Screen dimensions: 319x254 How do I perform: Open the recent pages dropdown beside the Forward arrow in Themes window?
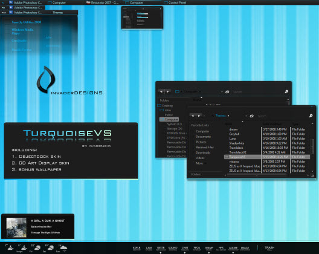tap(204, 116)
